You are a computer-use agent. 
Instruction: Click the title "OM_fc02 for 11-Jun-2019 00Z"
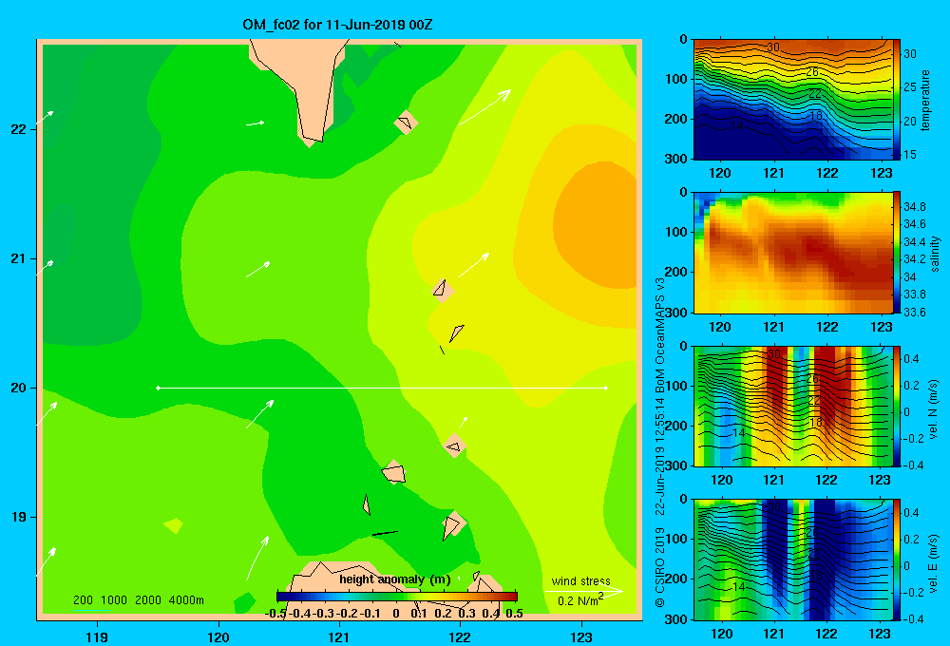pos(337,25)
